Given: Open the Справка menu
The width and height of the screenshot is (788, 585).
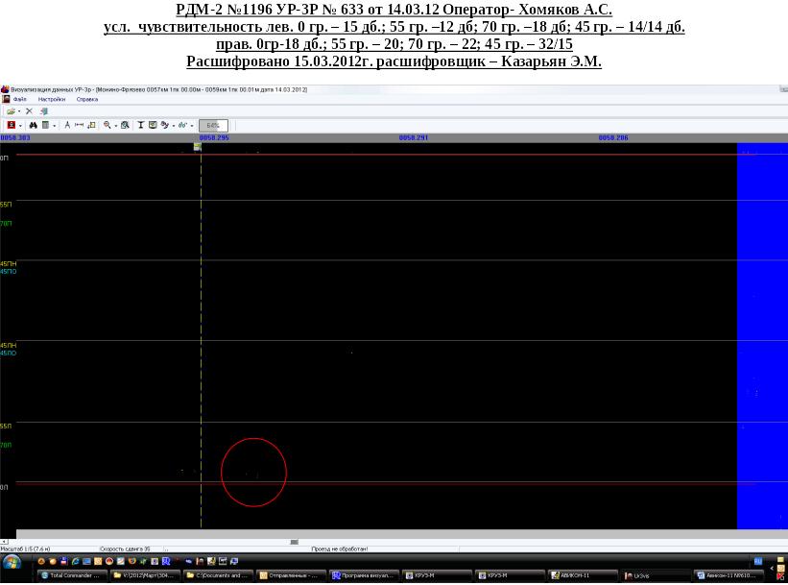Looking at the screenshot, I should click(86, 99).
